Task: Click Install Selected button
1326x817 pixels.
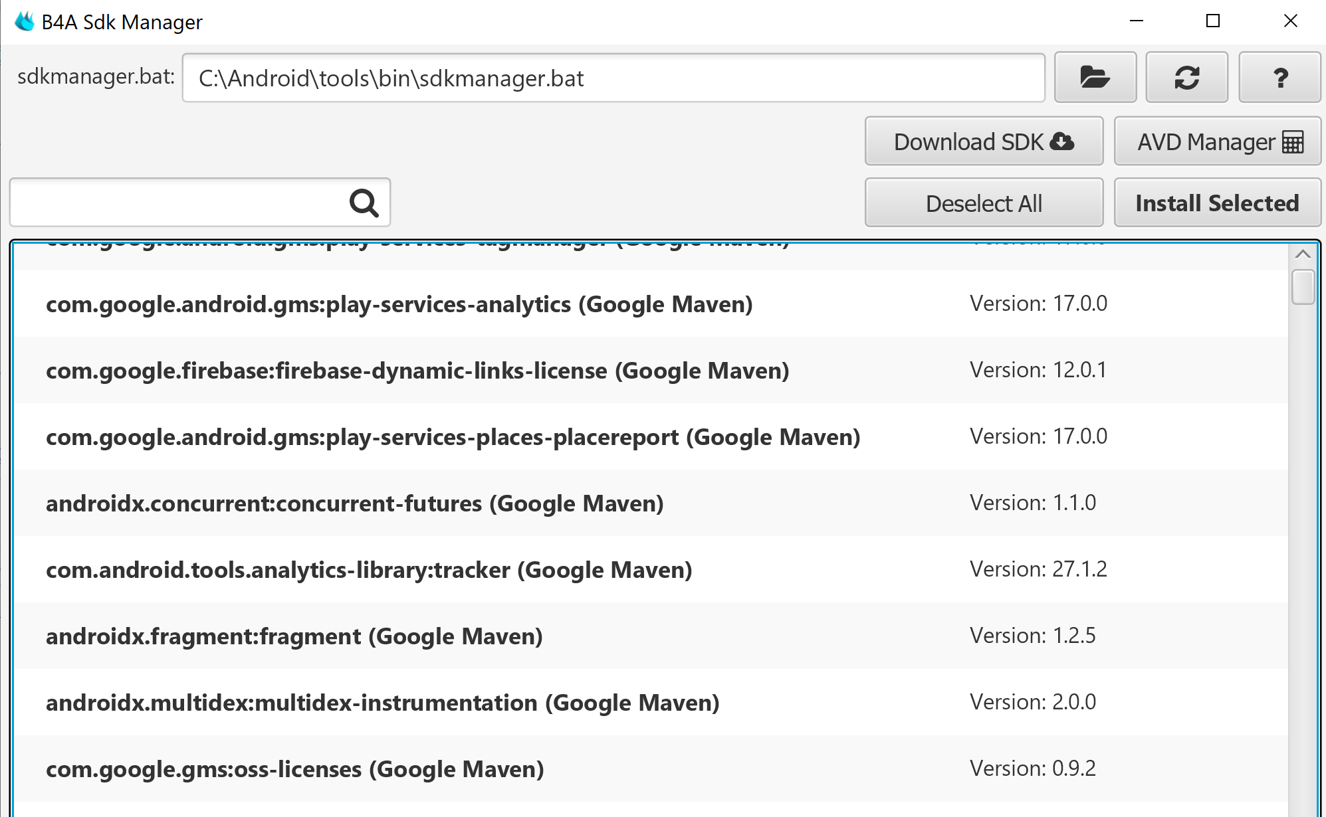Action: [1217, 203]
